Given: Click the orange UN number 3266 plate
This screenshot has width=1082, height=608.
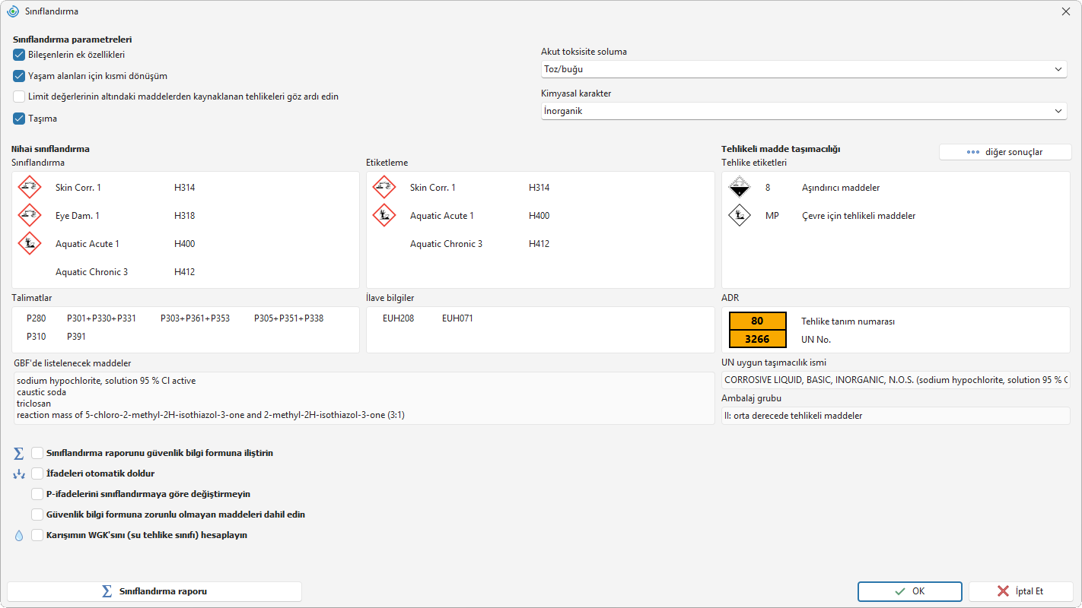Looking at the screenshot, I should coord(757,339).
